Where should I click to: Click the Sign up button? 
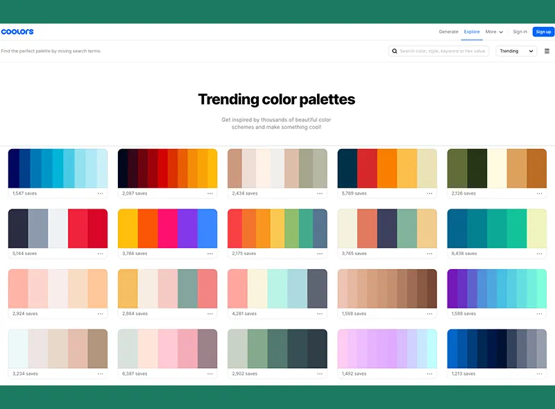[543, 32]
